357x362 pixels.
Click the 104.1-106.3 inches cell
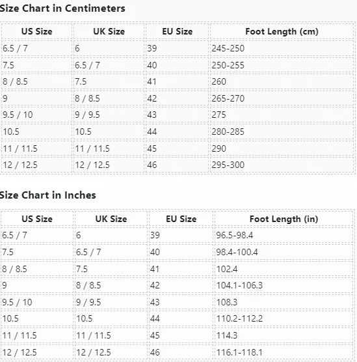(284, 285)
